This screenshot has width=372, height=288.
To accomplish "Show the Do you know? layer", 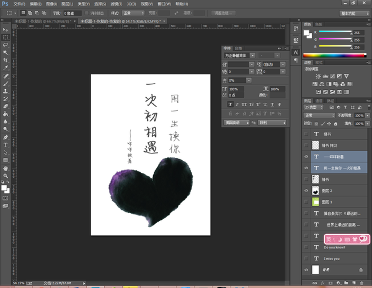I will 306,247.
